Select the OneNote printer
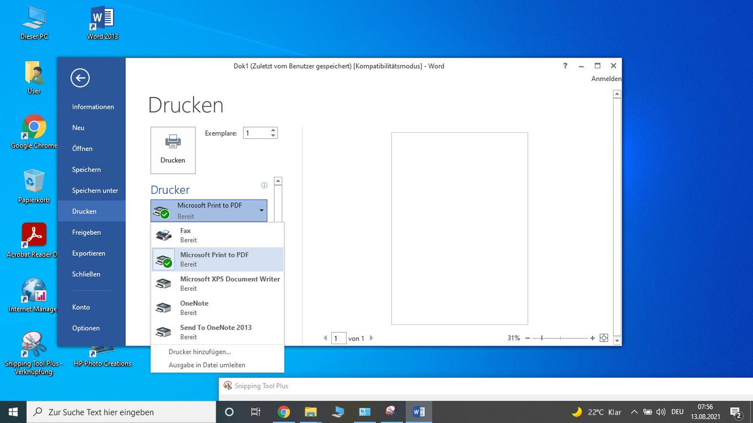The image size is (753, 423). pos(217,307)
